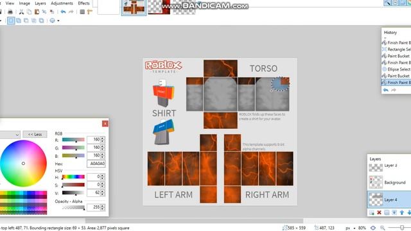Click the greyed Redo arrow in the toolbar
Image resolution: width=411 pixels, height=231 pixels.
coord(71,12)
